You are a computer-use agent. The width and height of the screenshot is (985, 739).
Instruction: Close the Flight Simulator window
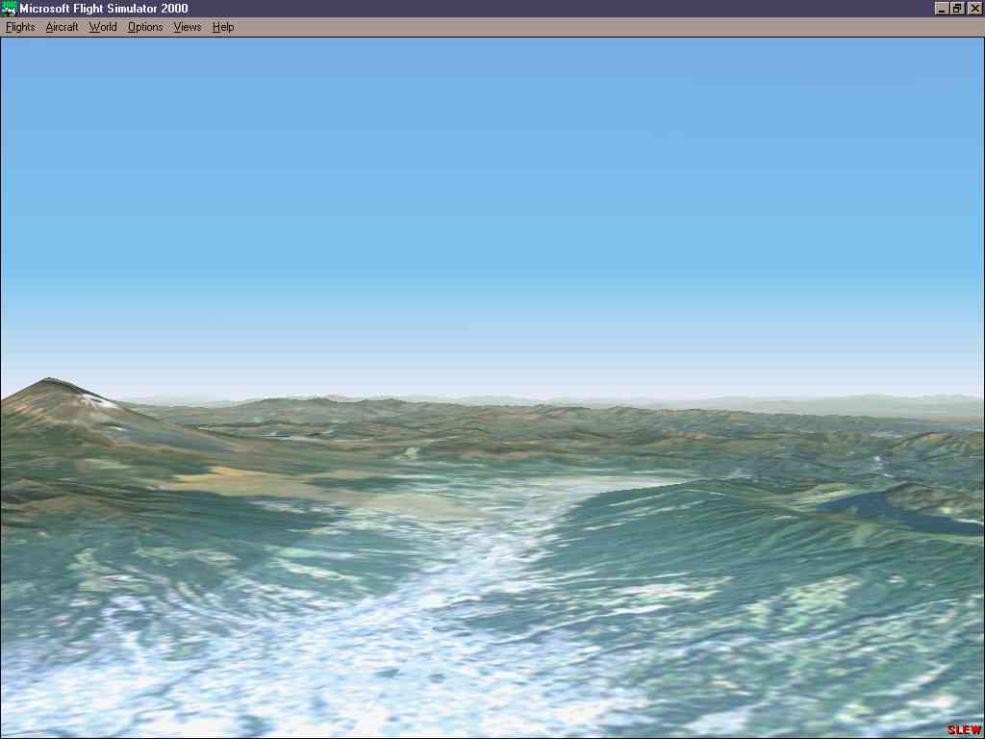(x=973, y=8)
